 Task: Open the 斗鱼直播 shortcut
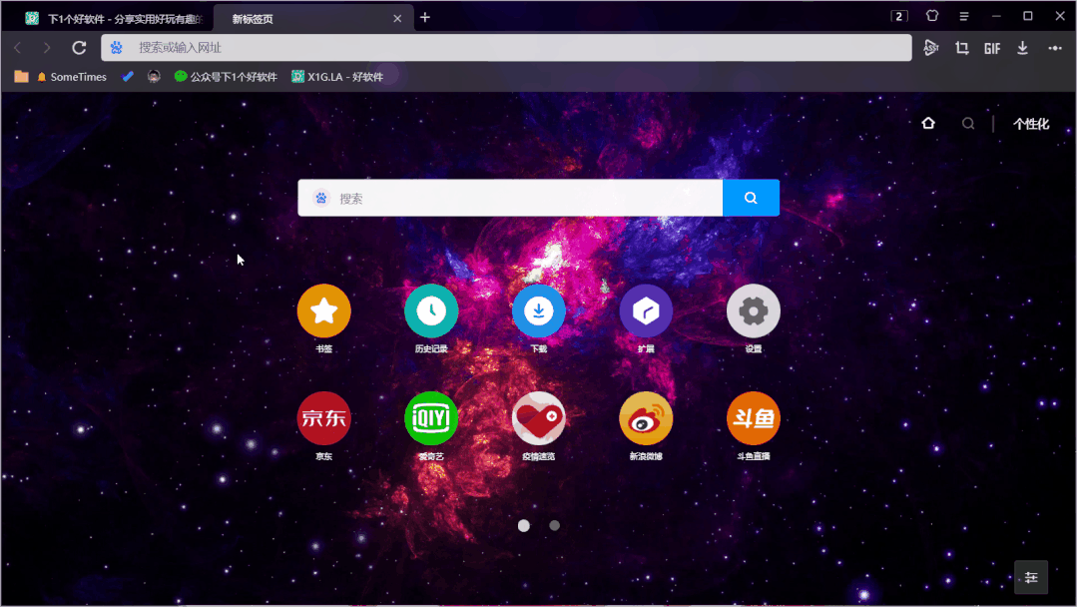tap(754, 418)
